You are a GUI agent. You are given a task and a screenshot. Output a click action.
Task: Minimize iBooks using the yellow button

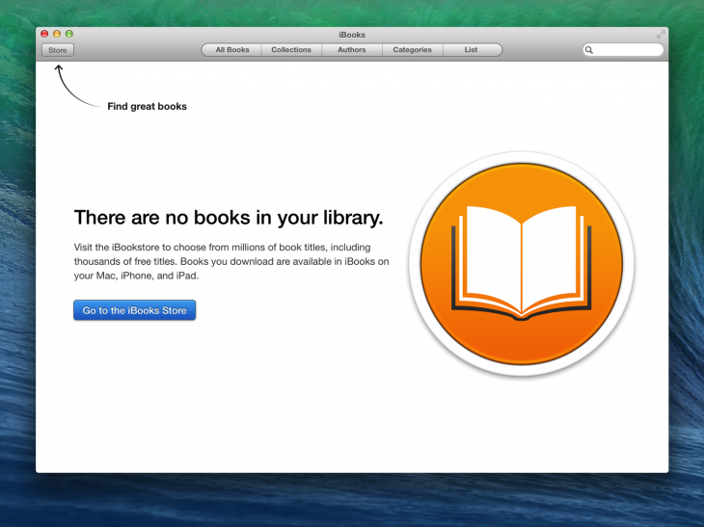(x=57, y=34)
